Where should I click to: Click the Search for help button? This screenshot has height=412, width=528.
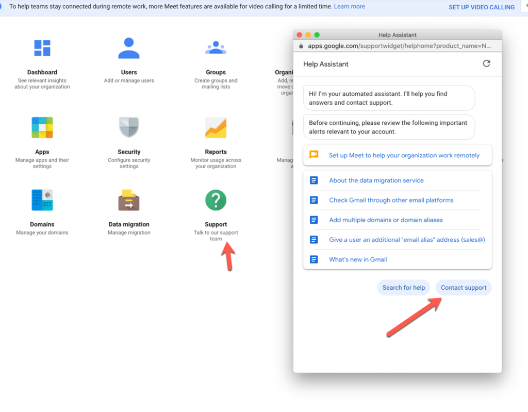[404, 288]
